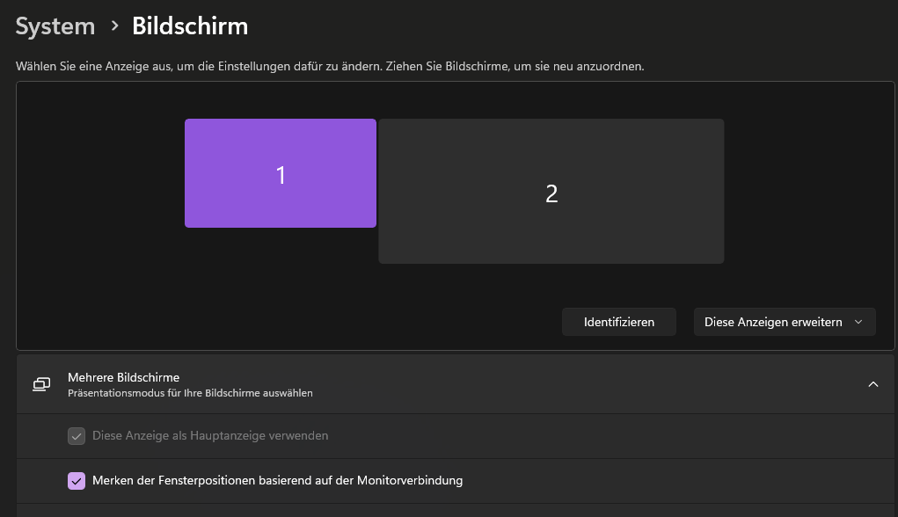Collapse the Mehrere Bildschirme section chevron
This screenshot has width=898, height=517.
[x=873, y=384]
